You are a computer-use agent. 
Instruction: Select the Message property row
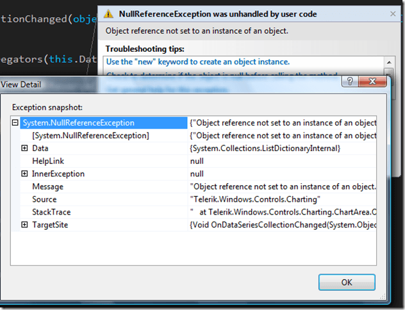point(47,186)
